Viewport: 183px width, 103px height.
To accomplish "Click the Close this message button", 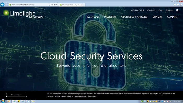I will tap(16, 95).
